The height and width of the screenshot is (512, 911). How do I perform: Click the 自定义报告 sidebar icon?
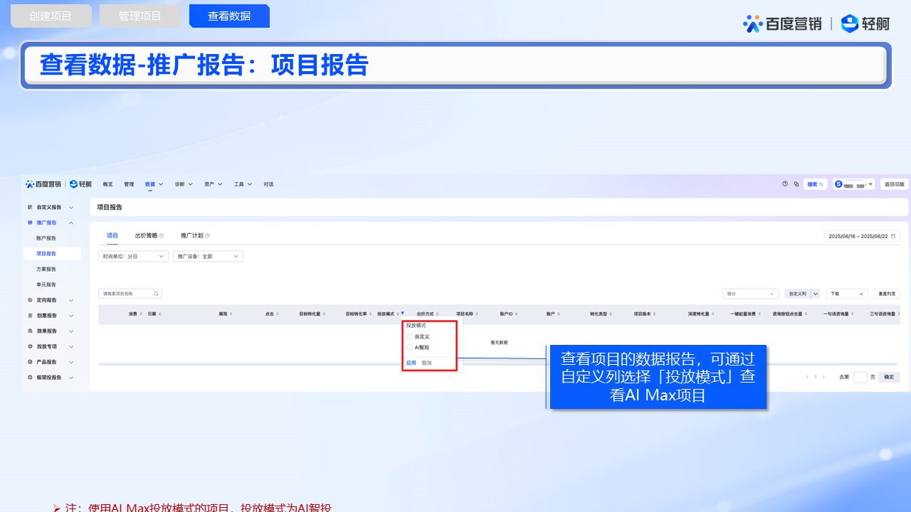click(x=30, y=207)
